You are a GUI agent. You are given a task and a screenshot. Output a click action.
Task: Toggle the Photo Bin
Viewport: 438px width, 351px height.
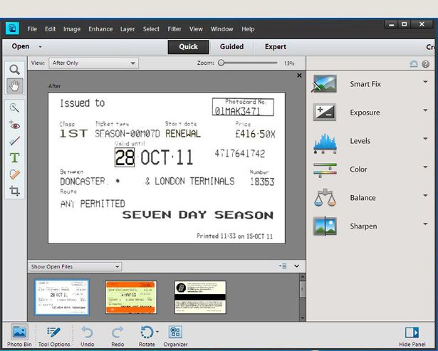tap(19, 335)
